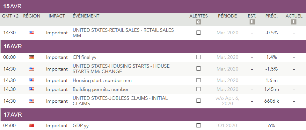Click the ÉVÉNEMENT column header
The image size is (306, 130).
(86, 16)
